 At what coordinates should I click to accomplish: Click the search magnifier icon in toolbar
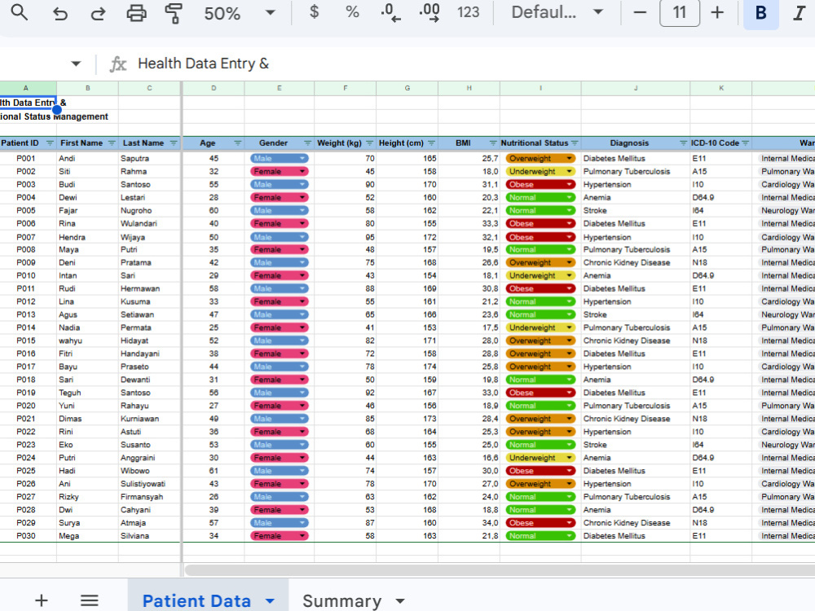[x=20, y=12]
